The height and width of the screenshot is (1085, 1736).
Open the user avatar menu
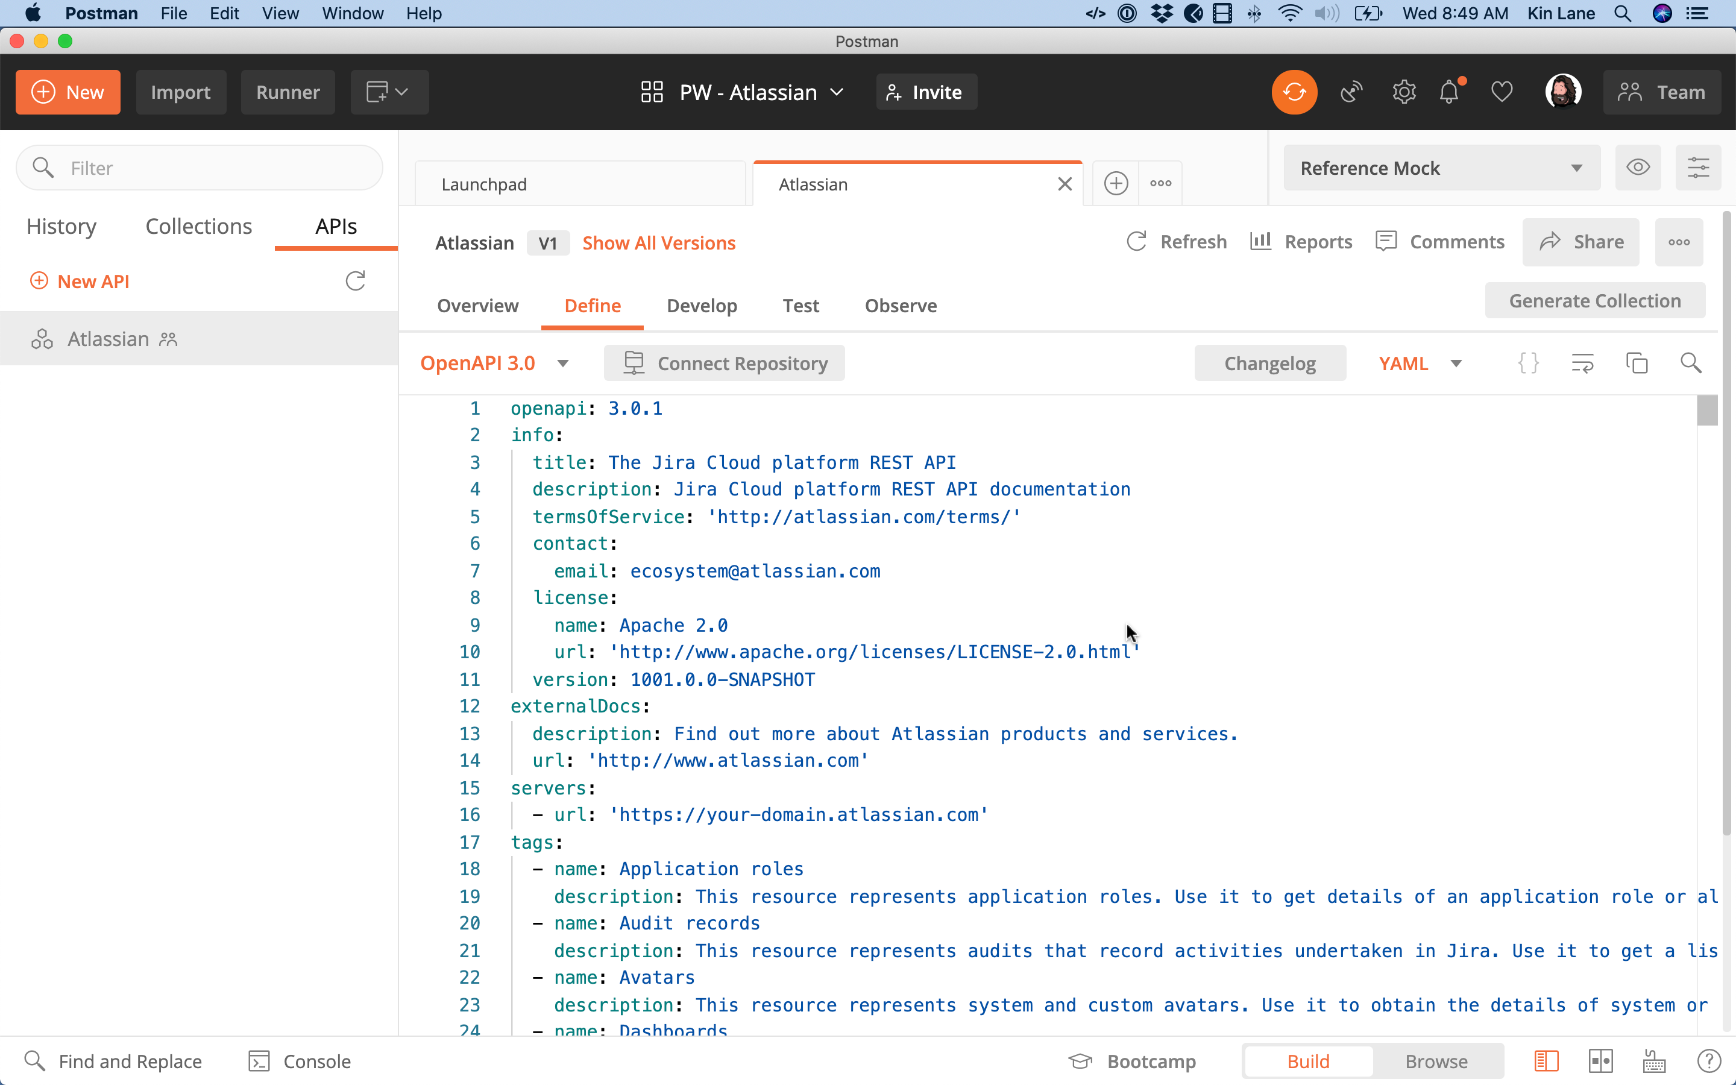point(1563,92)
